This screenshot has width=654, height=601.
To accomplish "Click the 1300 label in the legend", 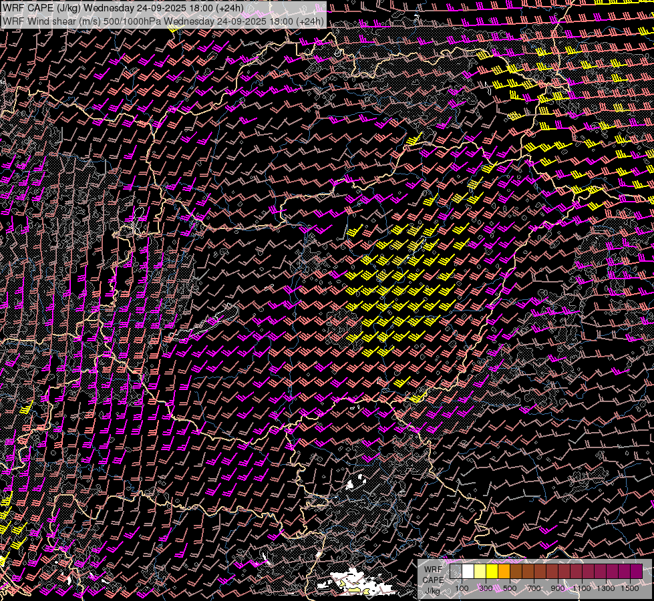I will [x=605, y=588].
